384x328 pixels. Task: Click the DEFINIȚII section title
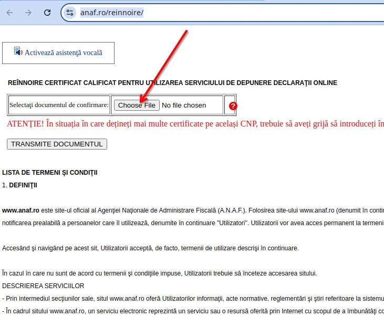coord(23,185)
